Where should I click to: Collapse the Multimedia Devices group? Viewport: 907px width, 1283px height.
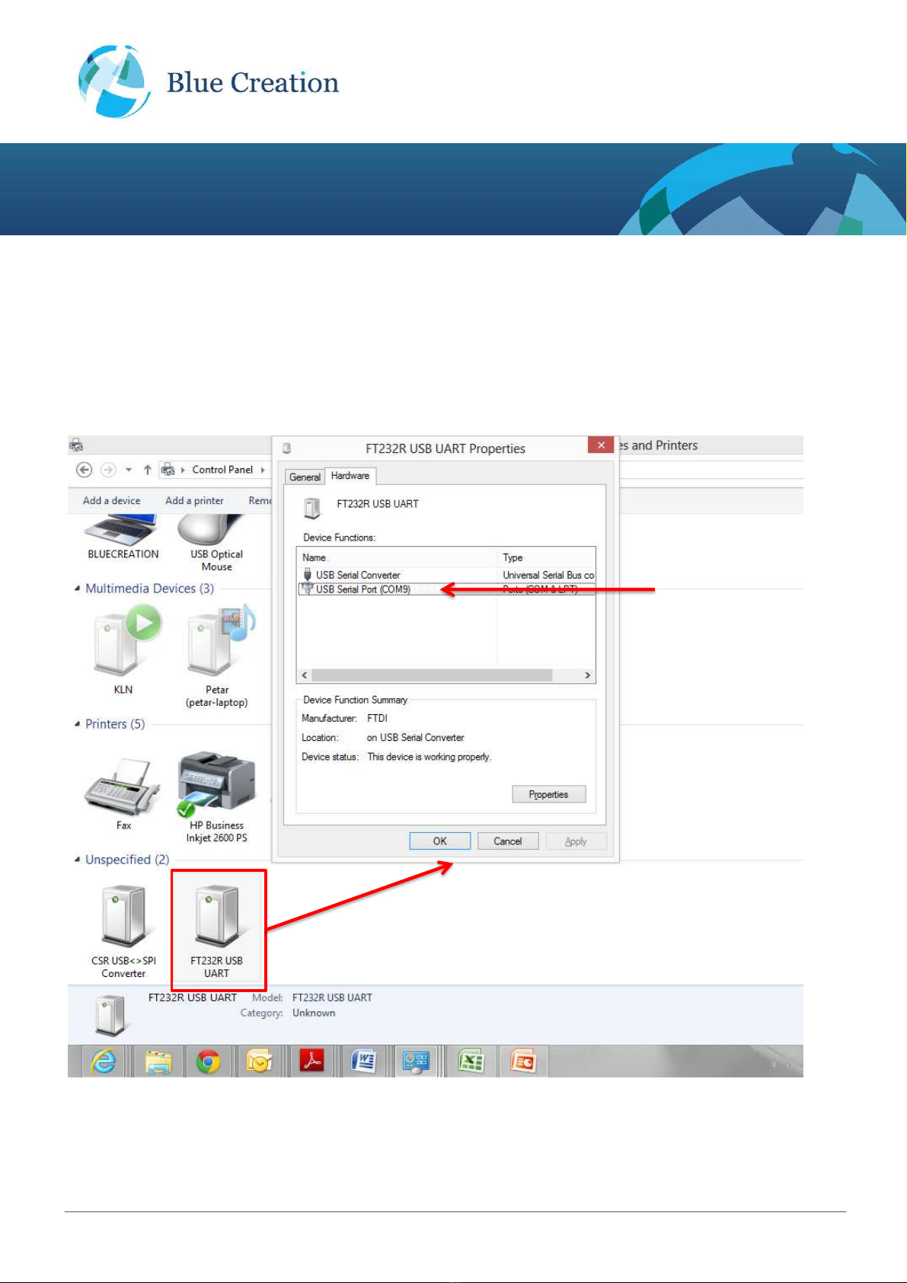coord(77,589)
